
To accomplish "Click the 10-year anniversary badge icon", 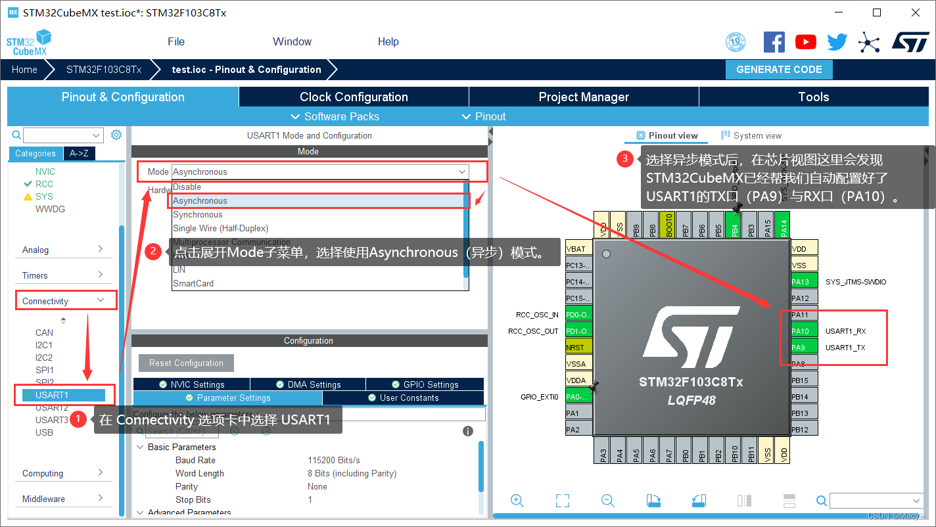I will click(736, 43).
